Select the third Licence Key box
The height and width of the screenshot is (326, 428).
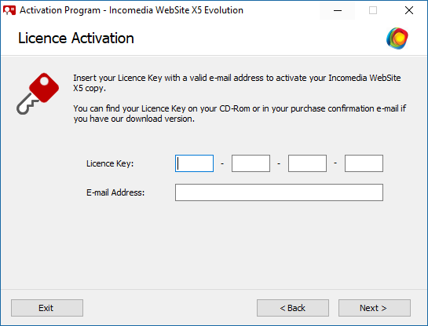307,163
